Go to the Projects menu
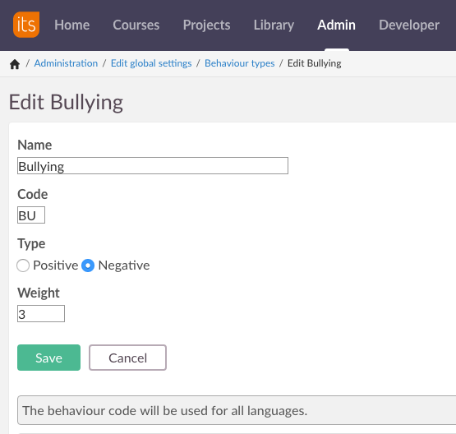456x434 pixels. (206, 25)
